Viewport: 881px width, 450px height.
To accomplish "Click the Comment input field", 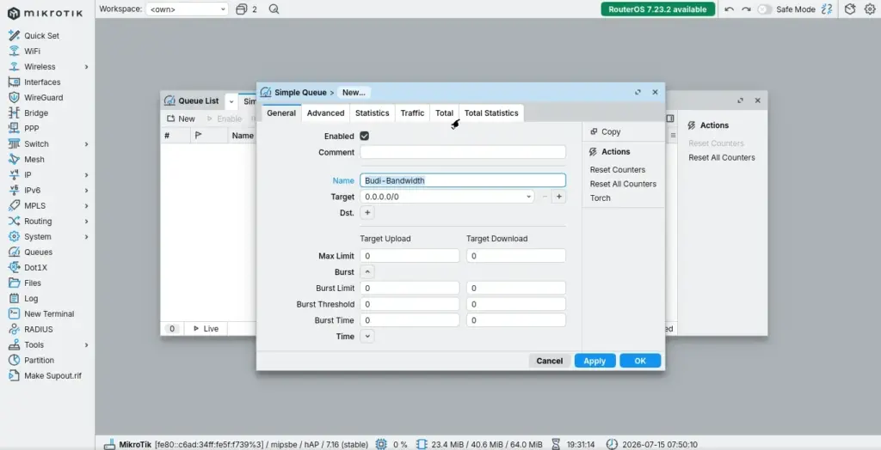I will coord(463,152).
